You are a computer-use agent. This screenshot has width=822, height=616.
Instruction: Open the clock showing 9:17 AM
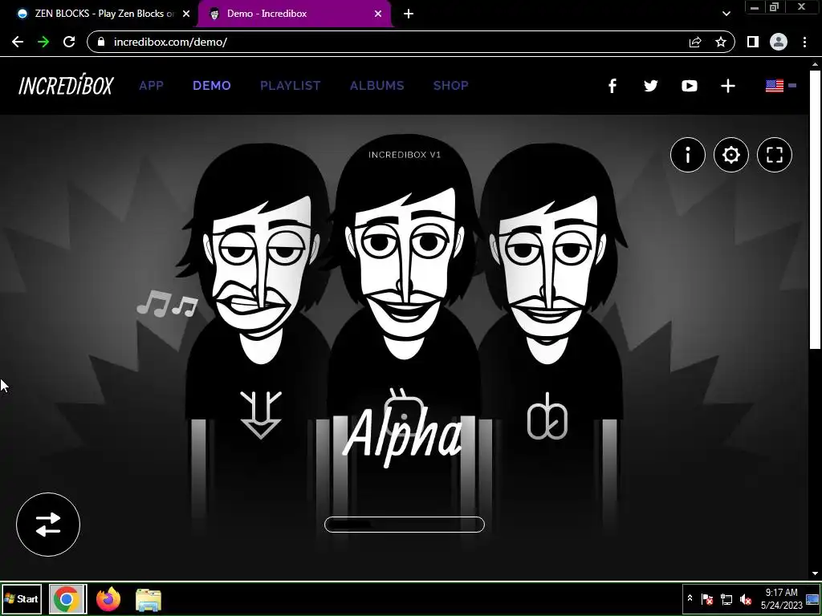click(781, 598)
